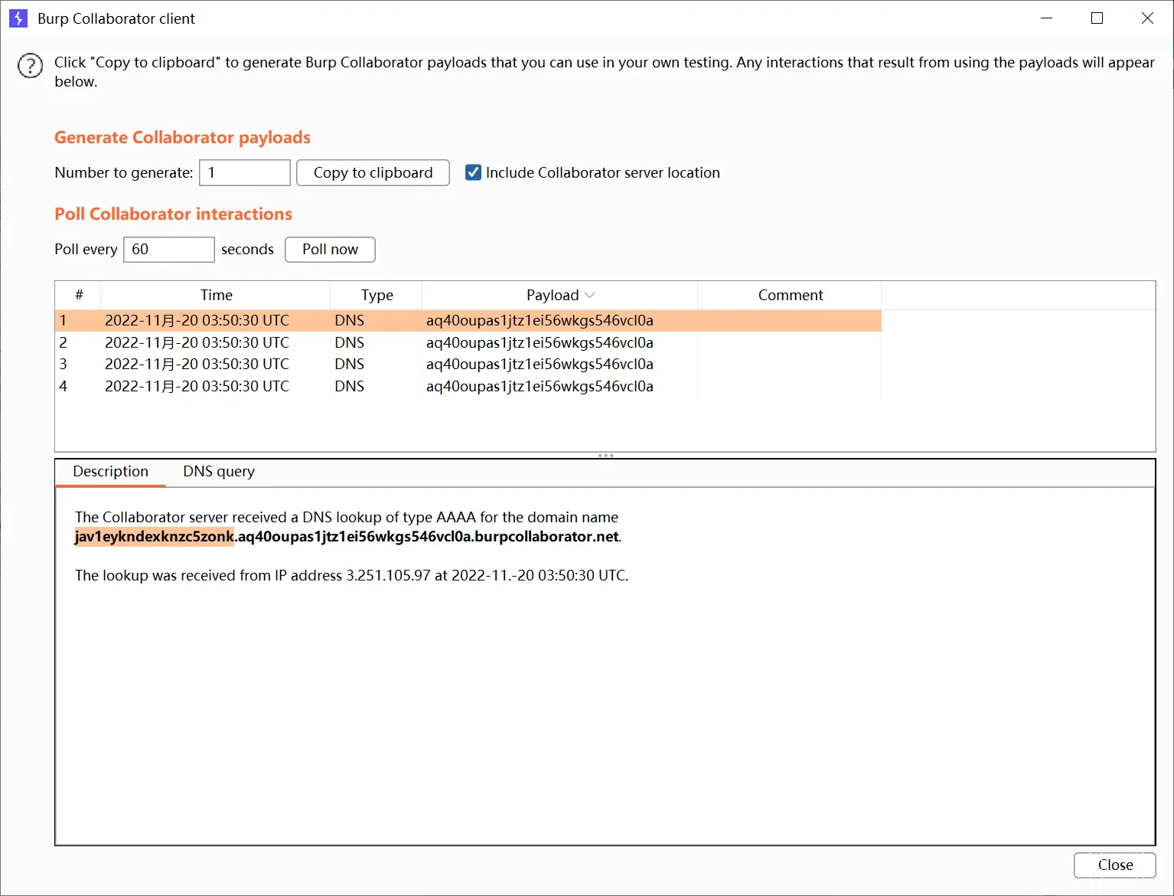1174x896 pixels.
Task: Close the Collaborator client with Close button
Action: tap(1114, 865)
